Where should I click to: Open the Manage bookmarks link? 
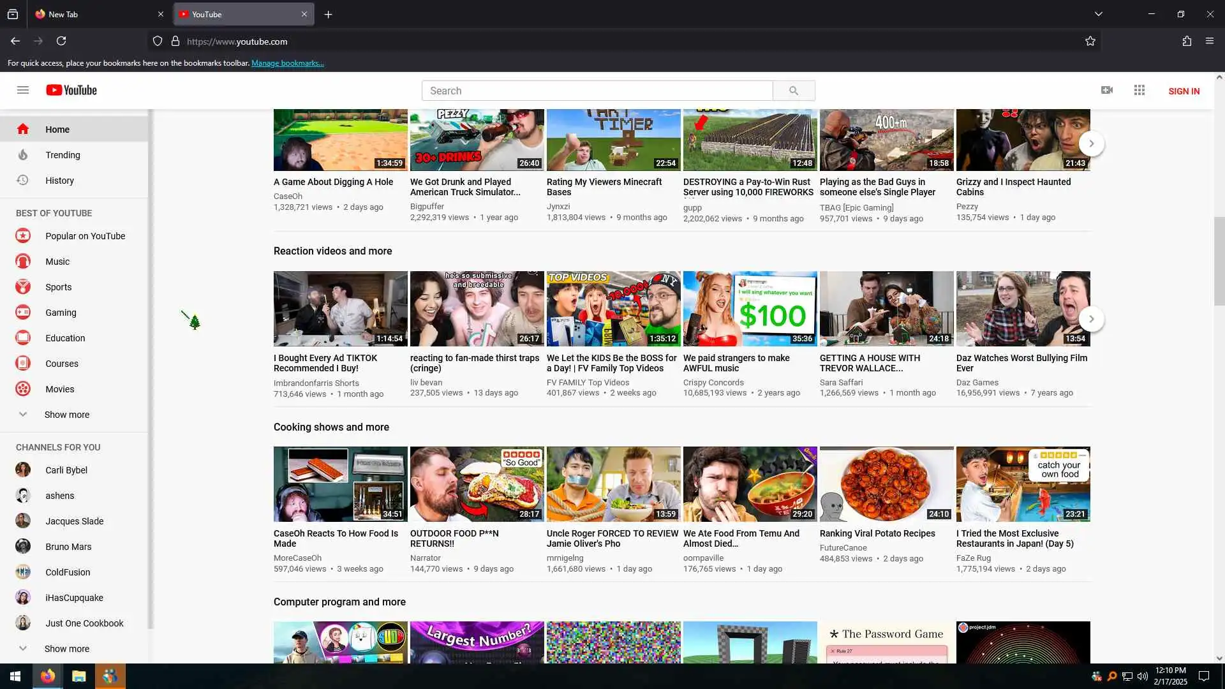coord(287,63)
